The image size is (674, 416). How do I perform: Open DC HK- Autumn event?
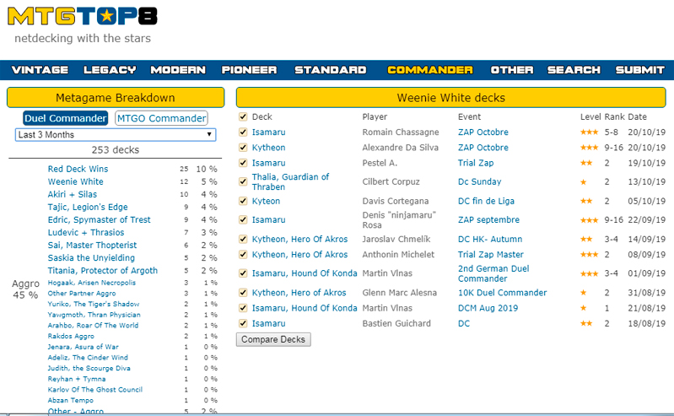point(490,239)
